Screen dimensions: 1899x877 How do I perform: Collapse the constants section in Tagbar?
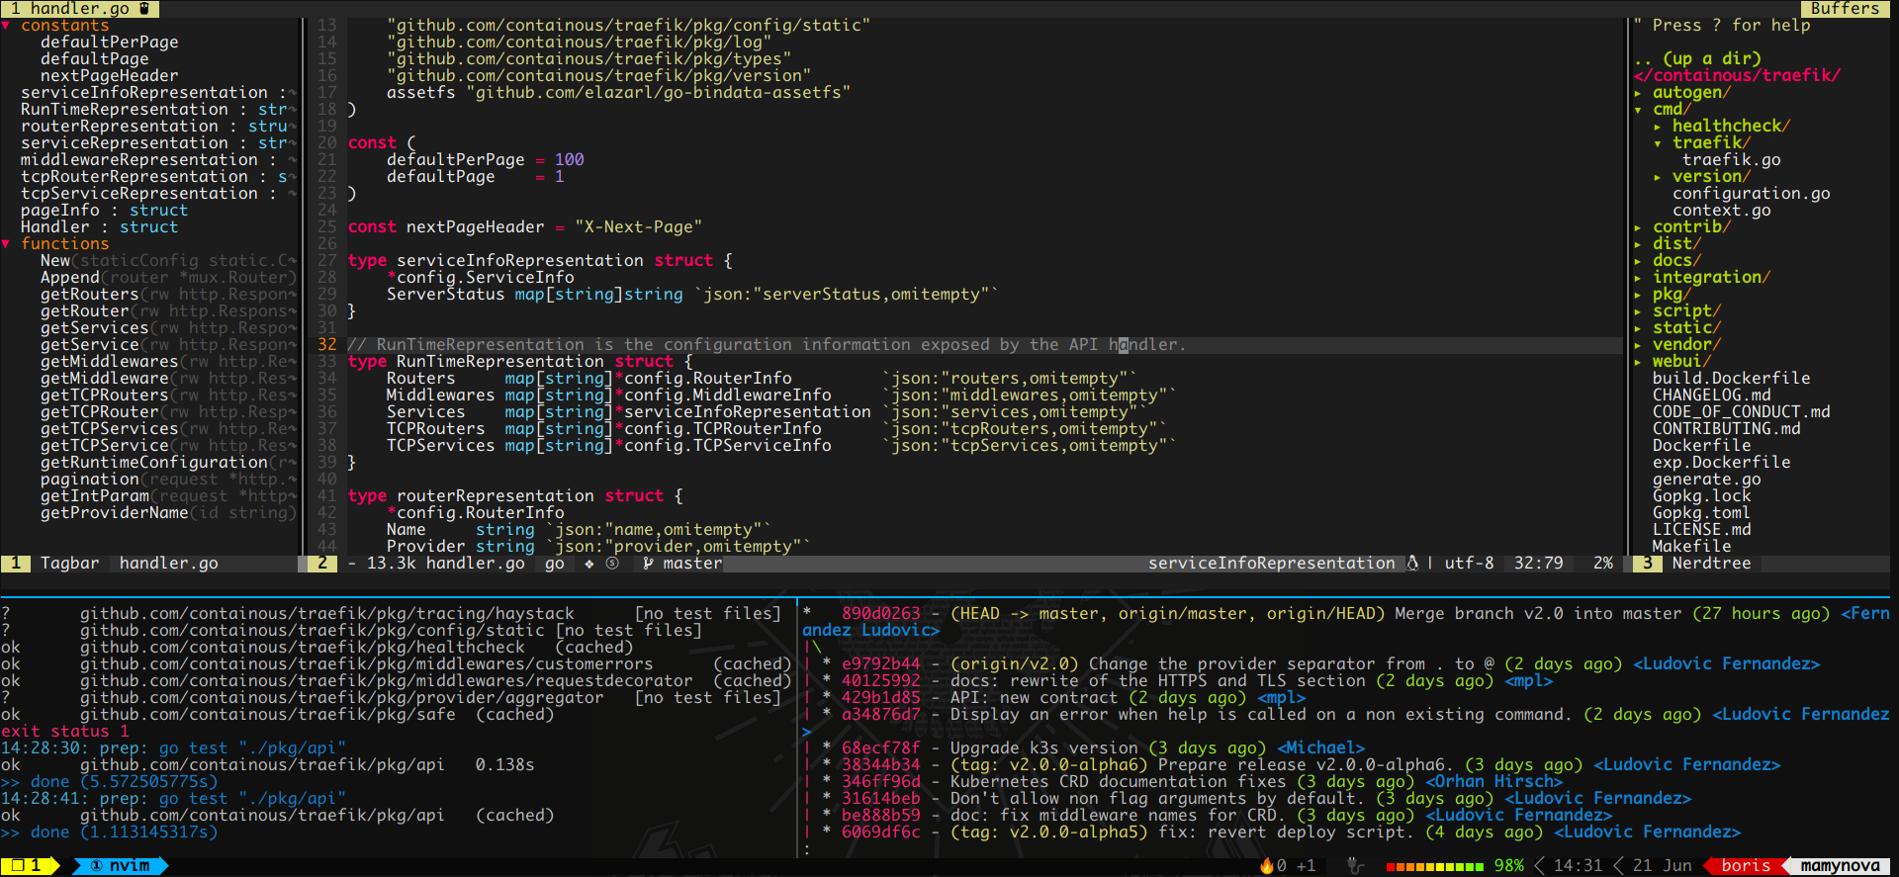pos(6,26)
